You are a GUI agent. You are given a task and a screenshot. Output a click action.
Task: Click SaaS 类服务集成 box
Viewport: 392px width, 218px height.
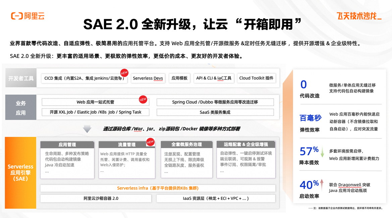(x=215, y=112)
